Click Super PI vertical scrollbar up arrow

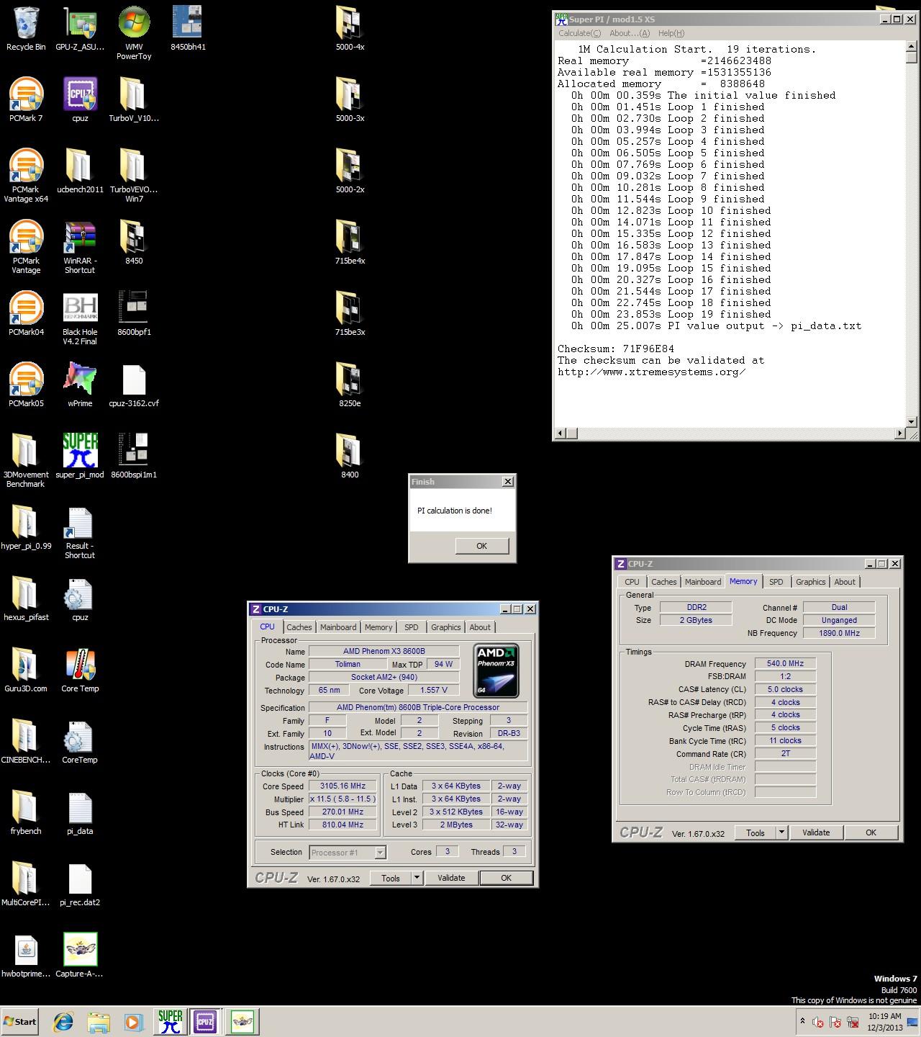point(912,46)
